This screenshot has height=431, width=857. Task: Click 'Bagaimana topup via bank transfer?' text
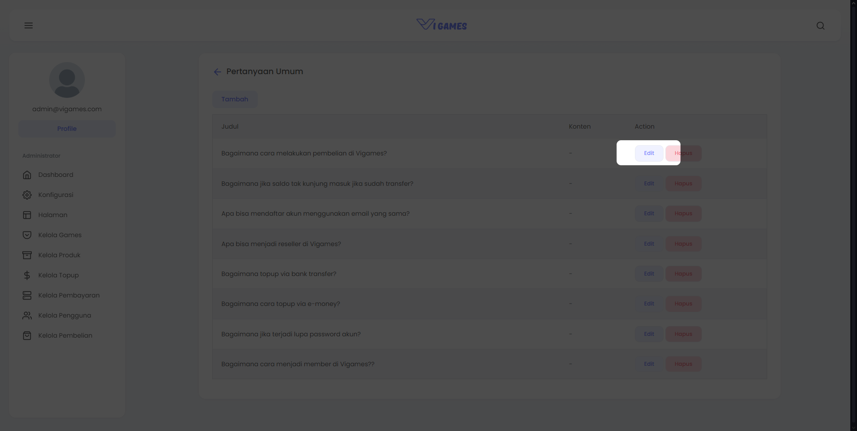(279, 274)
